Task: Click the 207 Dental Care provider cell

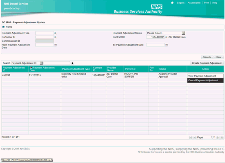Action: [x=115, y=75]
